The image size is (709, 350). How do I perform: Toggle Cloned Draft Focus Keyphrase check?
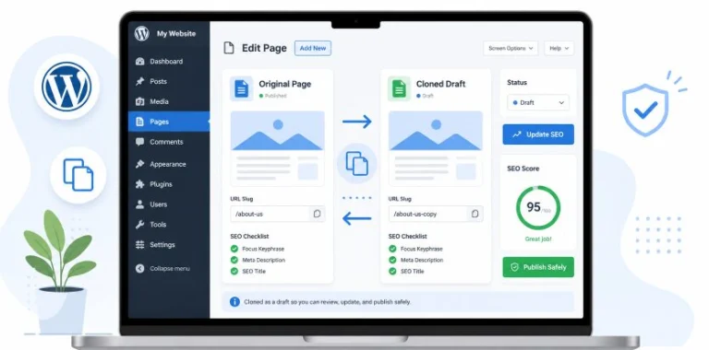(x=392, y=249)
